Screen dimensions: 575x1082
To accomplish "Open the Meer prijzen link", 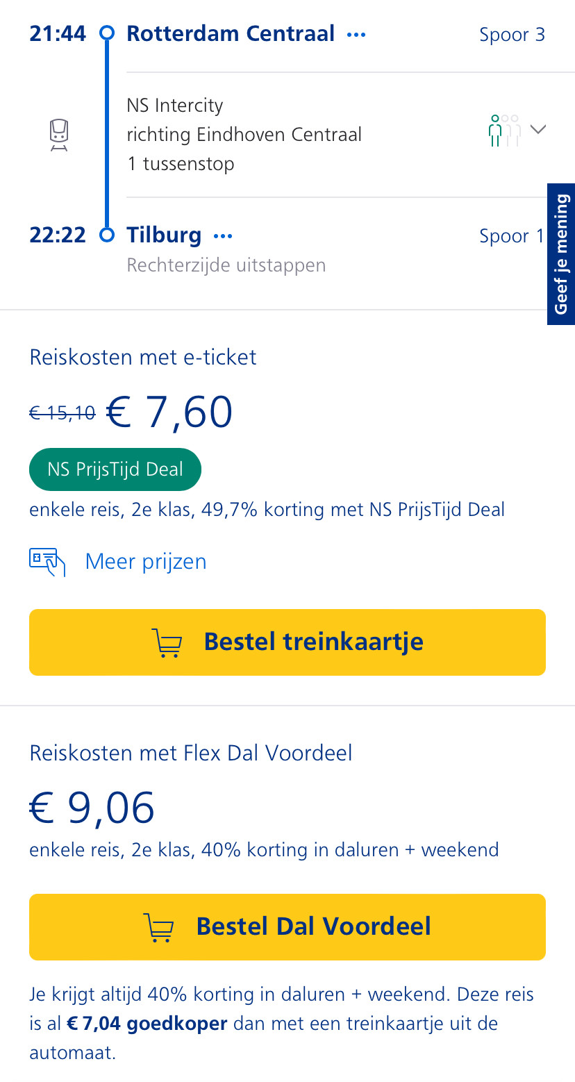I will [146, 561].
